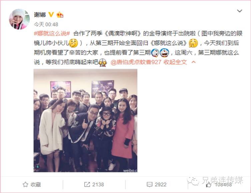Viewport: 251px width, 193px height.
Task: Open the 今天 00:48 timestamp
Action: (46, 24)
